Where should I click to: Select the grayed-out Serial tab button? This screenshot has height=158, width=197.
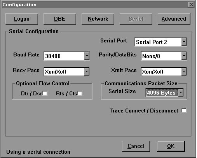pyautogui.click(x=136, y=19)
